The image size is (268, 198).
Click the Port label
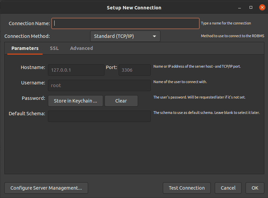pyautogui.click(x=112, y=68)
